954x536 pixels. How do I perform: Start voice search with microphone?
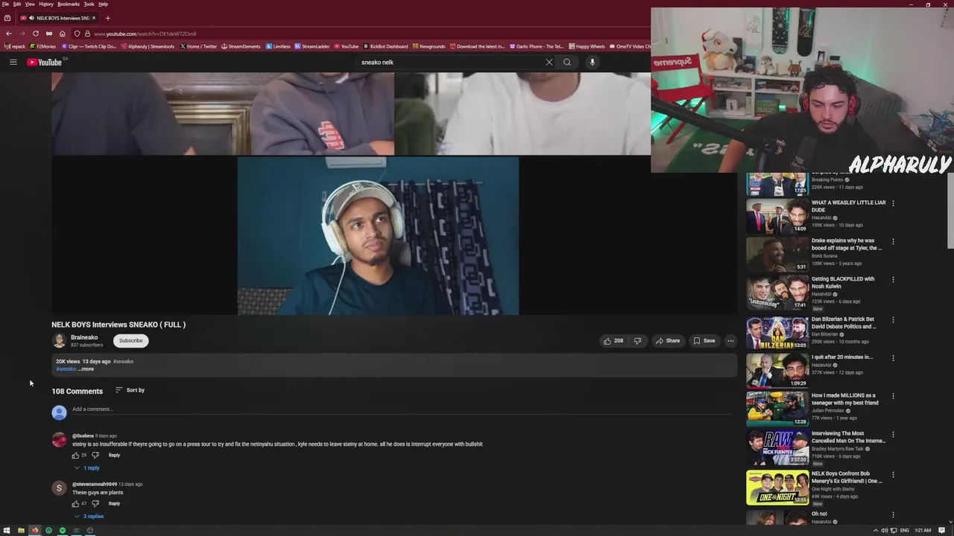[x=593, y=63]
